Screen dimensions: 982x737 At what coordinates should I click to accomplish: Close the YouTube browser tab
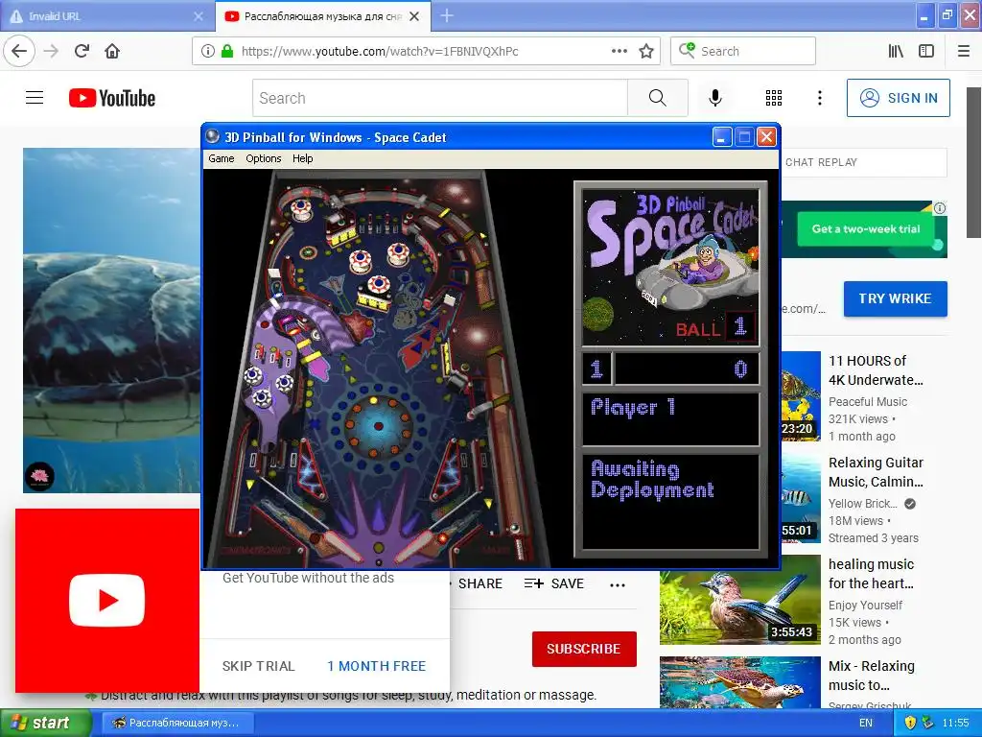(414, 16)
